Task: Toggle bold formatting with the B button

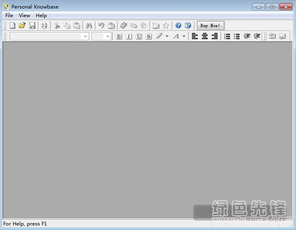Action: pyautogui.click(x=119, y=36)
